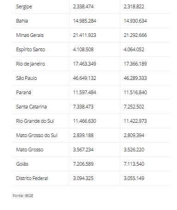This screenshot has height=210, width=177.
Task: Select Goiás value 7.113.540
Action: pyautogui.click(x=134, y=164)
